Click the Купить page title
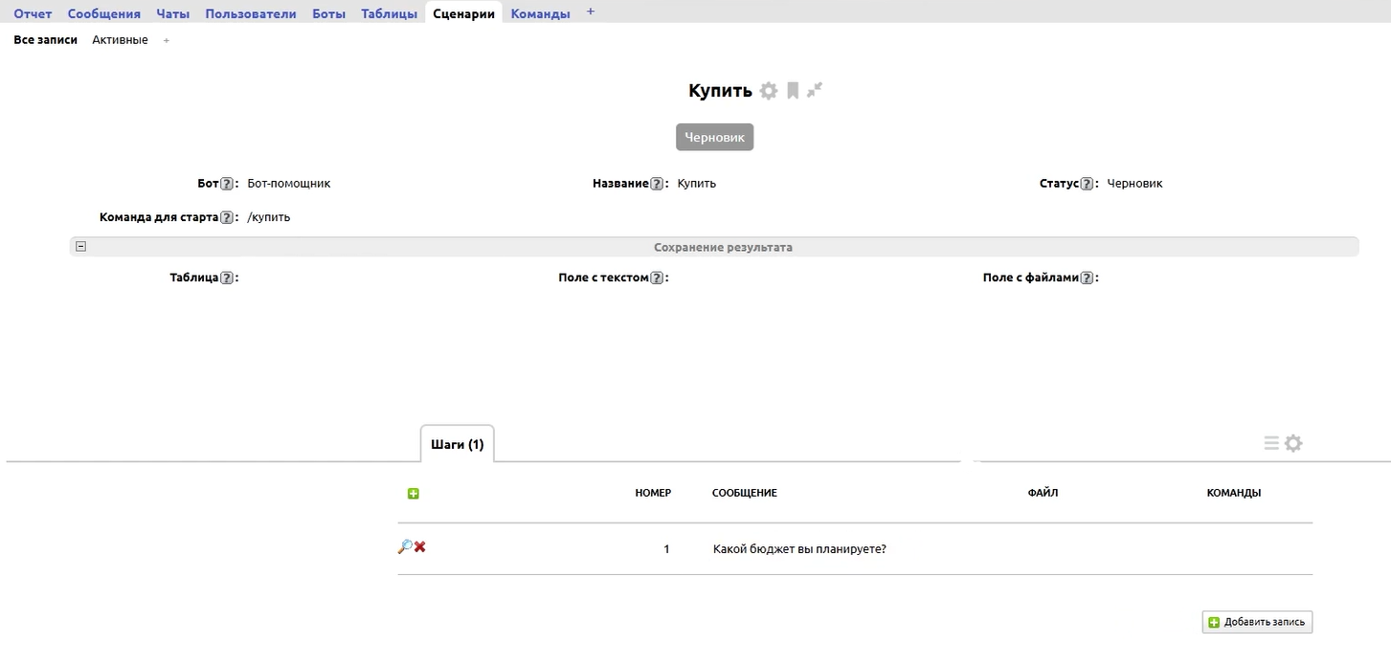1391x666 pixels. click(720, 91)
